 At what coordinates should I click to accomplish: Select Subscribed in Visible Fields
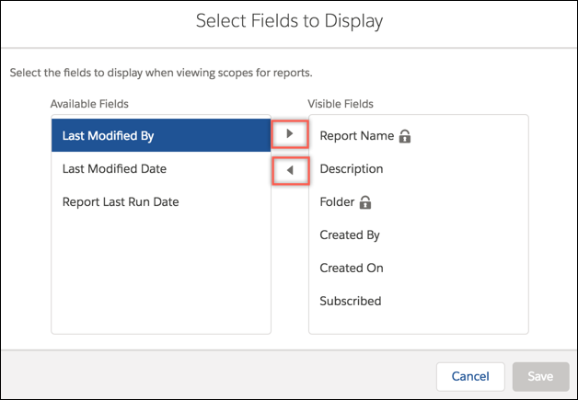(419, 302)
